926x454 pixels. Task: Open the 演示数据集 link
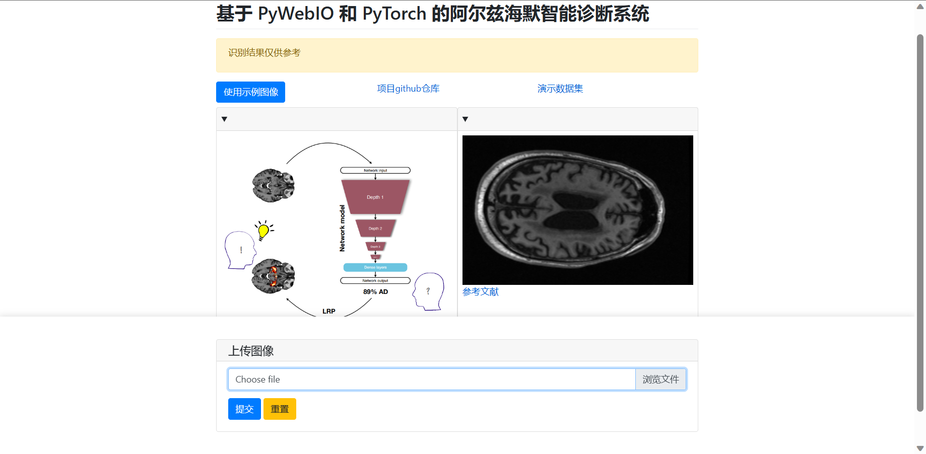560,89
